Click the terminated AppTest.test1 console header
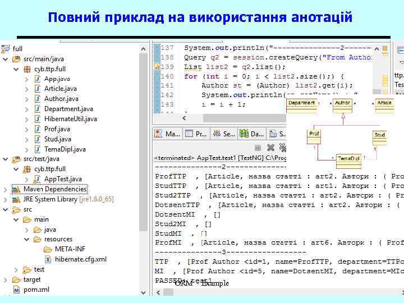 tap(221, 158)
